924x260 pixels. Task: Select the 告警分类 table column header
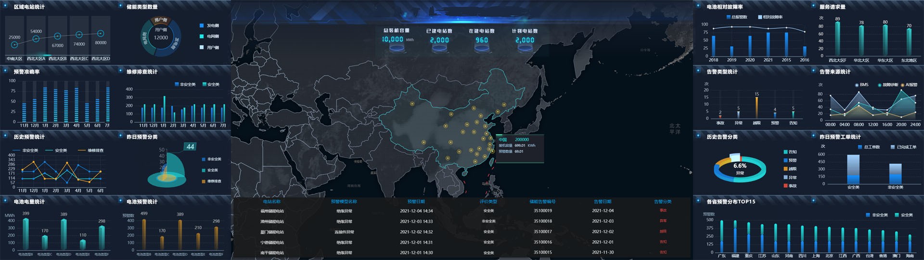[x=663, y=201]
